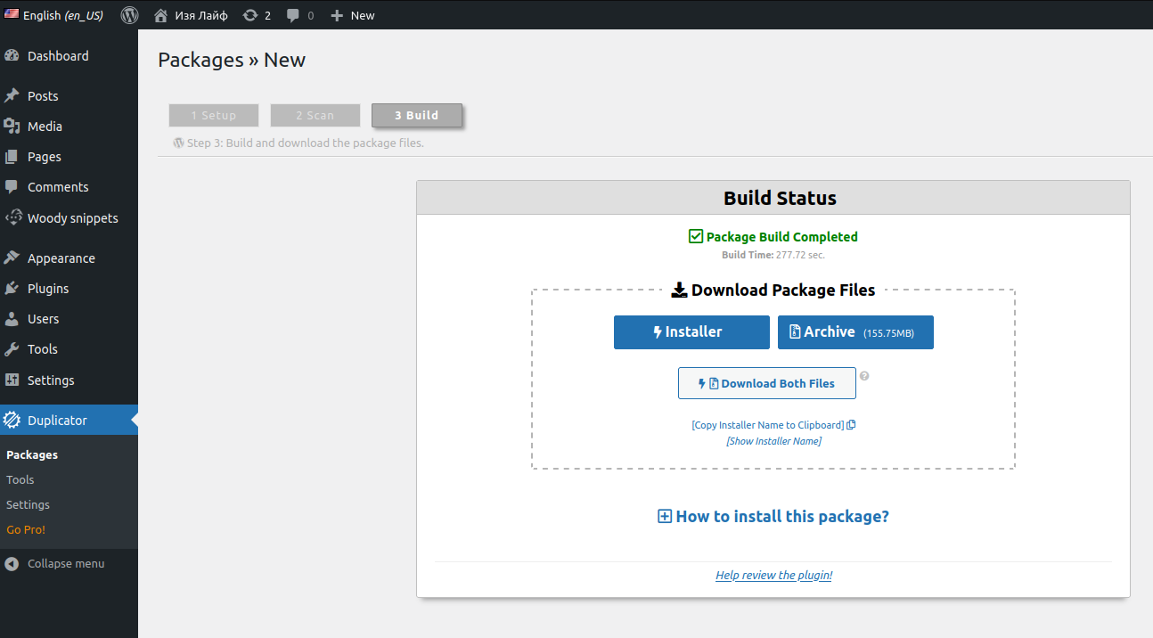This screenshot has width=1153, height=638.
Task: Click the Media icon in sidebar
Action: point(12,127)
